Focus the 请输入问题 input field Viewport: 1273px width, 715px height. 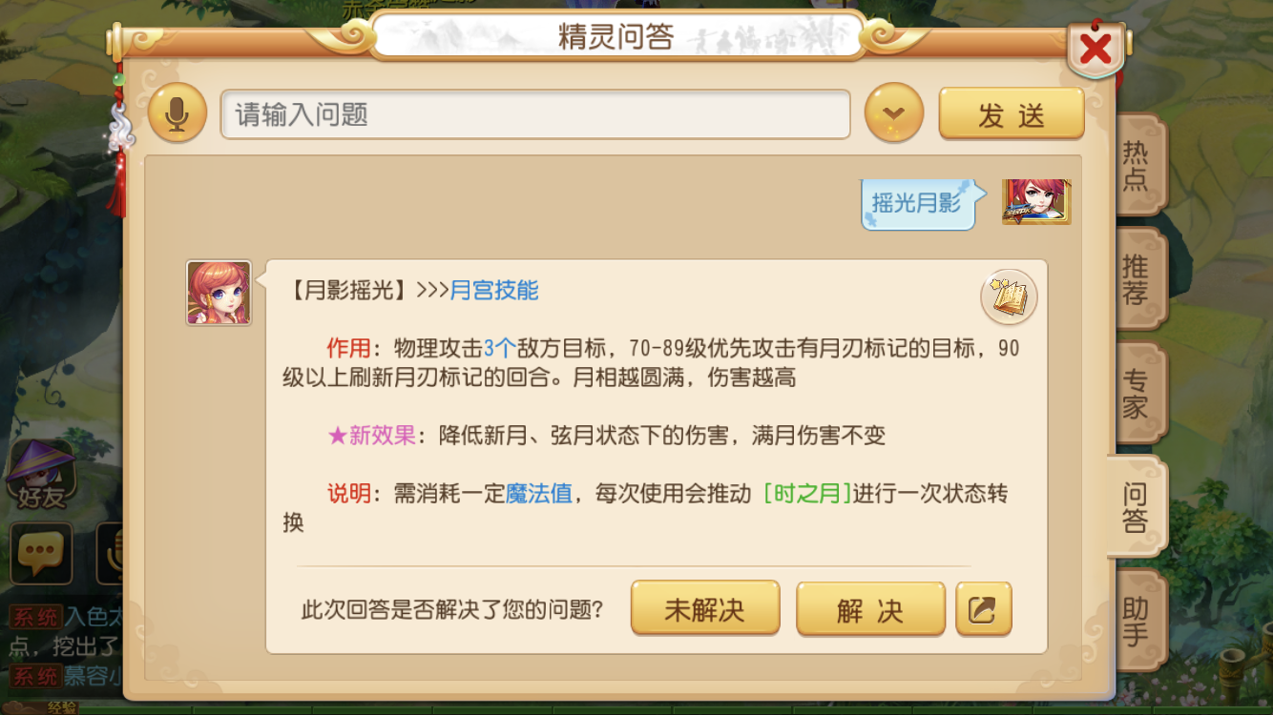click(535, 114)
